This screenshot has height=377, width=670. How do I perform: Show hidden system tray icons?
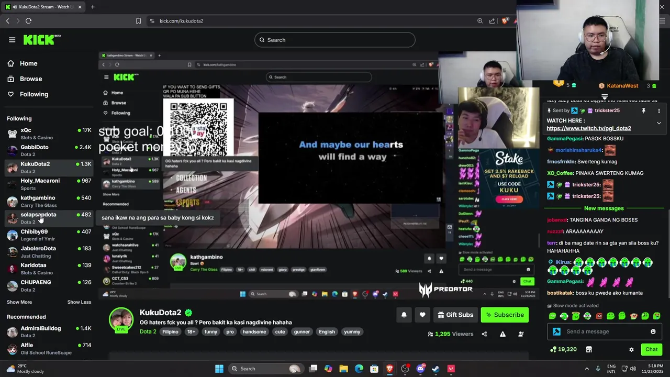[x=587, y=369]
